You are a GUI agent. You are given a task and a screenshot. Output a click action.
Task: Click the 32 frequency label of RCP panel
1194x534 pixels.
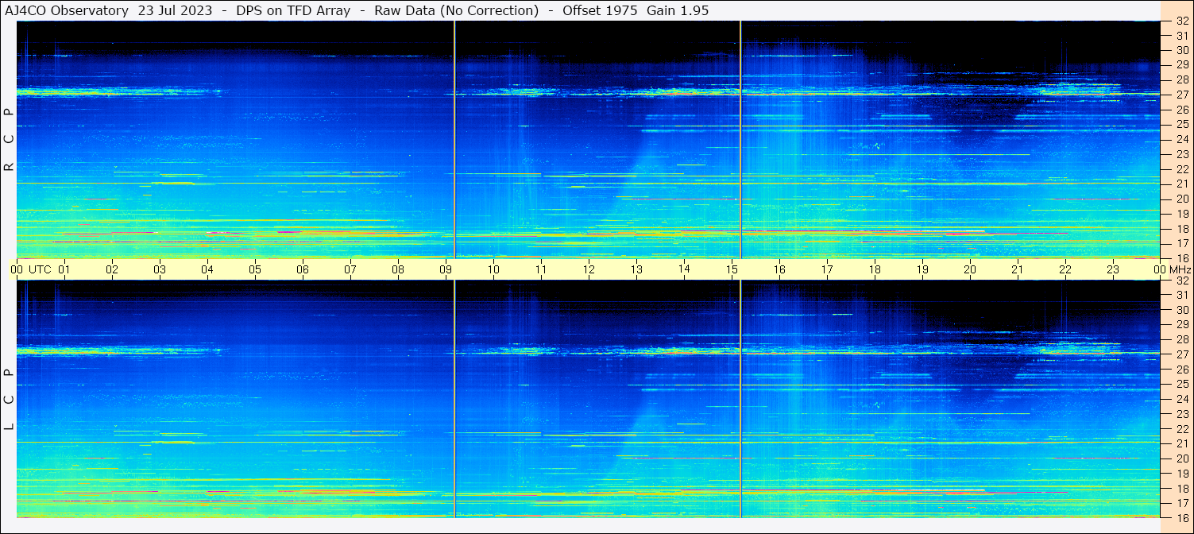(1181, 21)
